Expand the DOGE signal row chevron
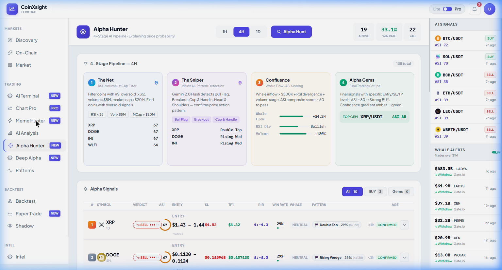Image resolution: width=502 pixels, height=270 pixels. 404,258
